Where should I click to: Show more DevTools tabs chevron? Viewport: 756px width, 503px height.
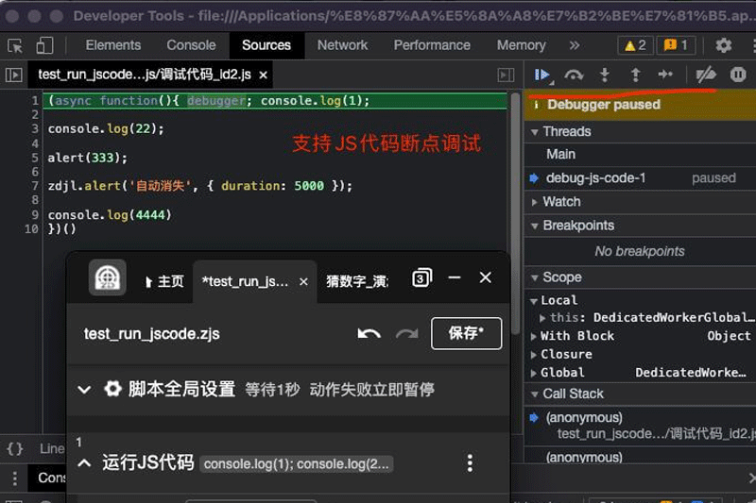tap(574, 45)
